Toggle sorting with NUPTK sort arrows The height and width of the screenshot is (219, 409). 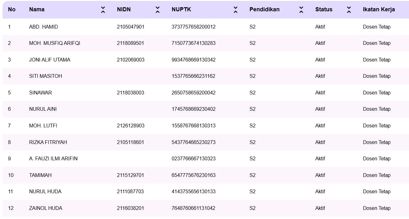236,10
